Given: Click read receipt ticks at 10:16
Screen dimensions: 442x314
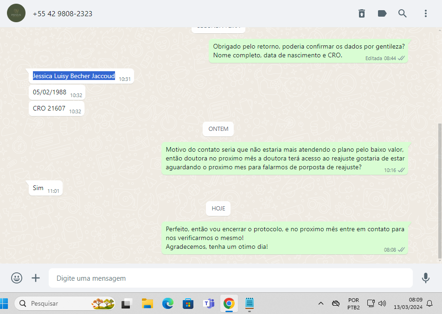Looking at the screenshot, I should coord(401,170).
